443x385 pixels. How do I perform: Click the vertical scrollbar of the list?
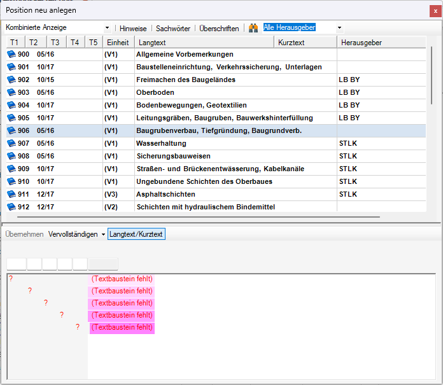tap(432, 76)
